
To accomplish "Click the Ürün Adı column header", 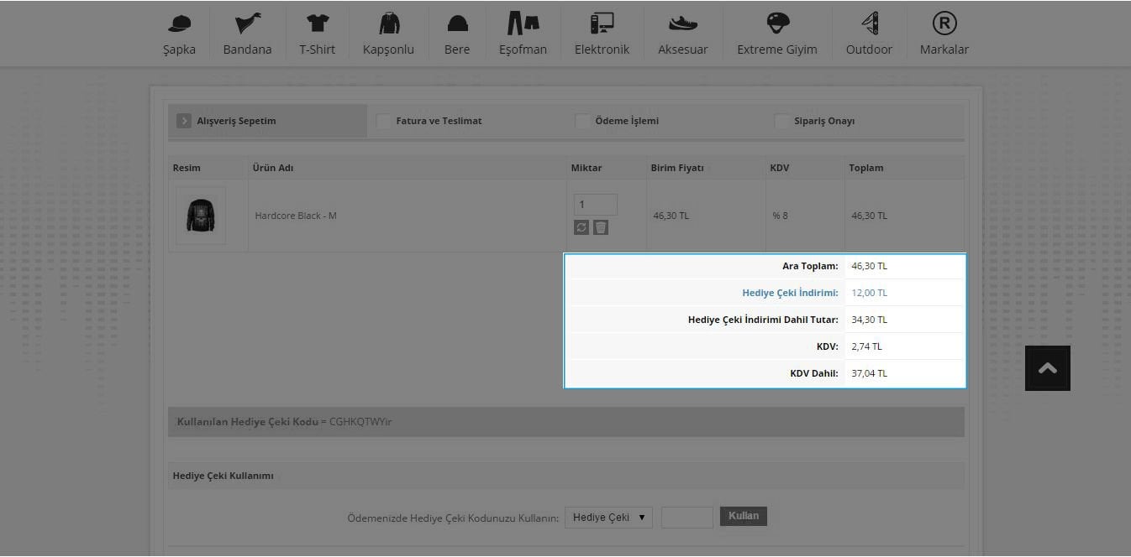I will tap(273, 168).
